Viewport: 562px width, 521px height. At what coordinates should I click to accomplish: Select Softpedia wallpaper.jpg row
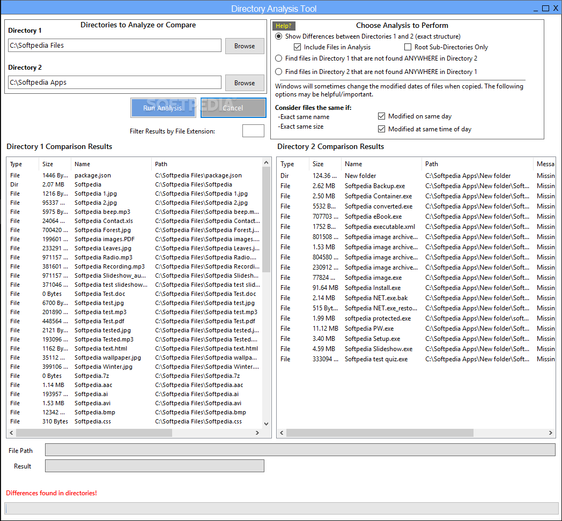point(135,358)
